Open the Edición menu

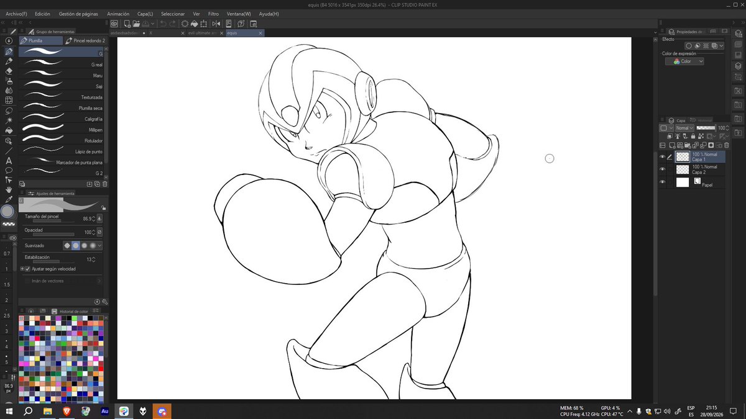43,14
